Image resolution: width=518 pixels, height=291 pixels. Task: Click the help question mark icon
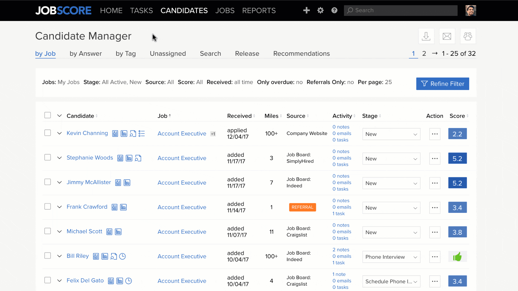(334, 11)
